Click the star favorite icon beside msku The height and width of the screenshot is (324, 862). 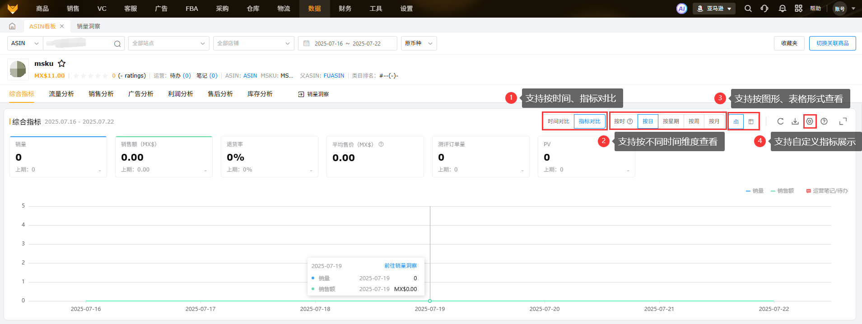62,64
